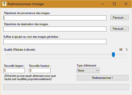Click the window title bar text
Screen dimensions: 132x95
(26, 4)
